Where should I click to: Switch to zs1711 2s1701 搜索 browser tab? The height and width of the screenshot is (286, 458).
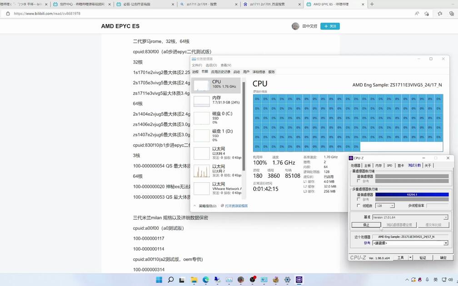pyautogui.click(x=208, y=5)
